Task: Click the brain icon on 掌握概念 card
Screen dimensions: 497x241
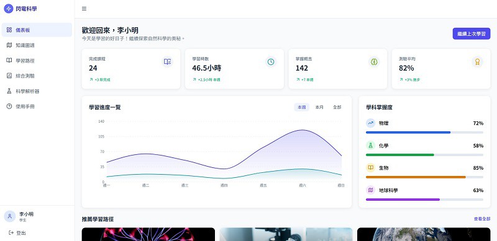Action: (374, 62)
